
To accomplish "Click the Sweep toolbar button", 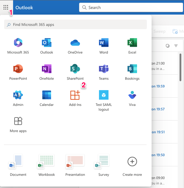I will point(159,31).
